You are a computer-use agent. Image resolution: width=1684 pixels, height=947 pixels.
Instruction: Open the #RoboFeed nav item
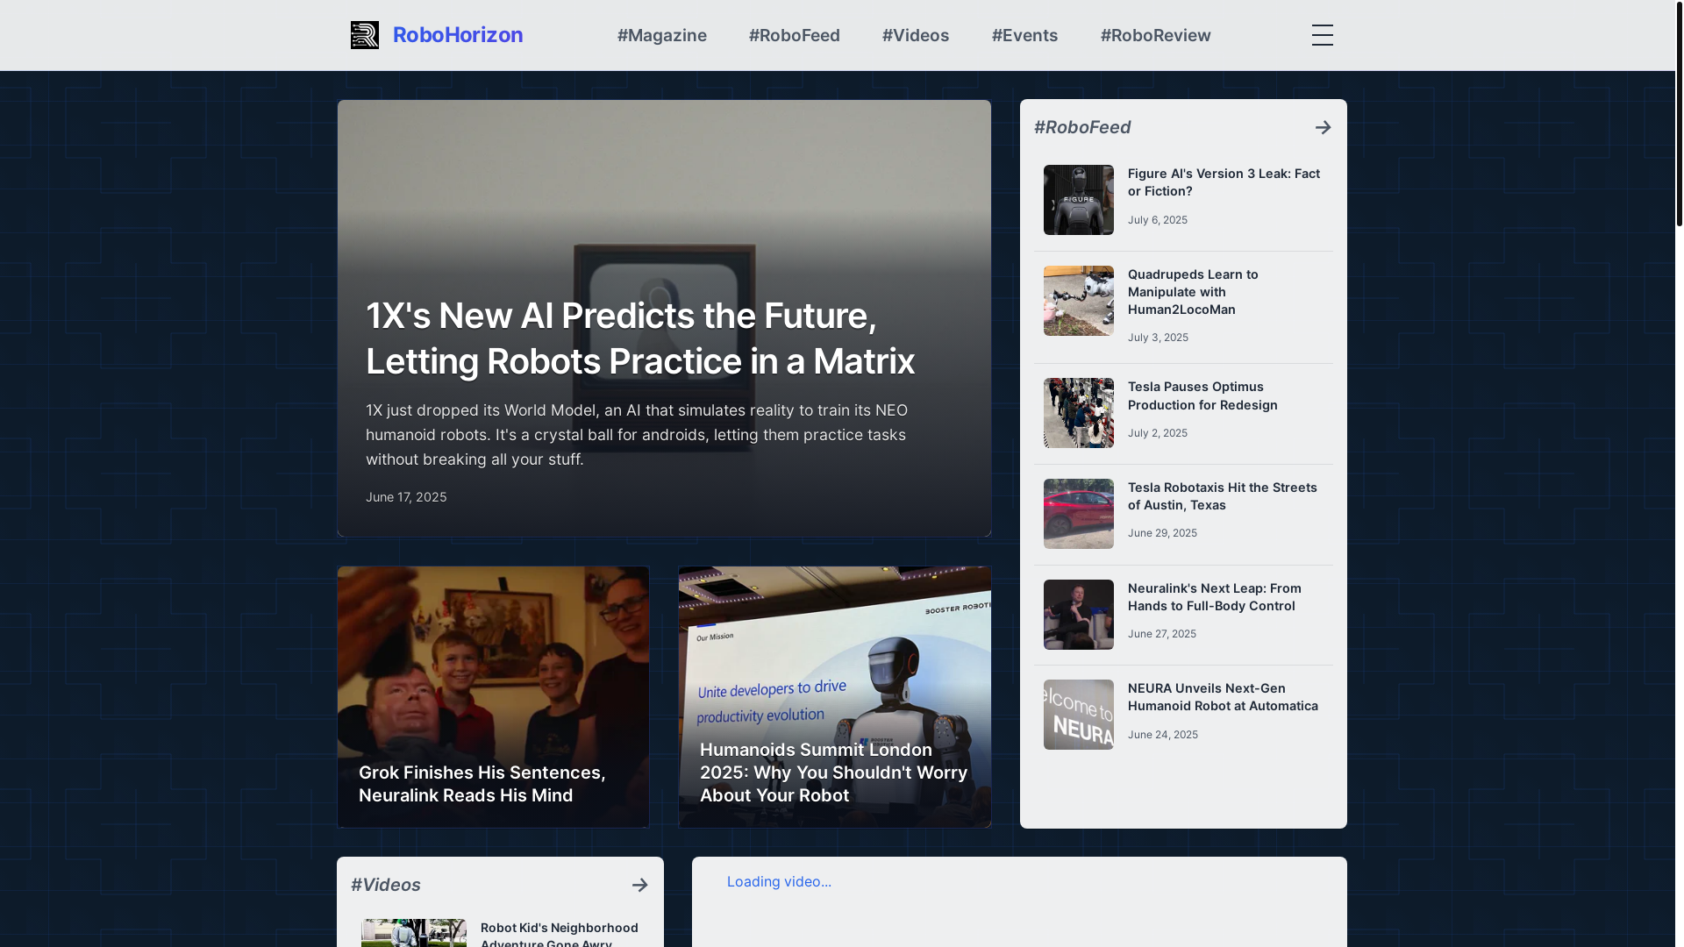[795, 35]
